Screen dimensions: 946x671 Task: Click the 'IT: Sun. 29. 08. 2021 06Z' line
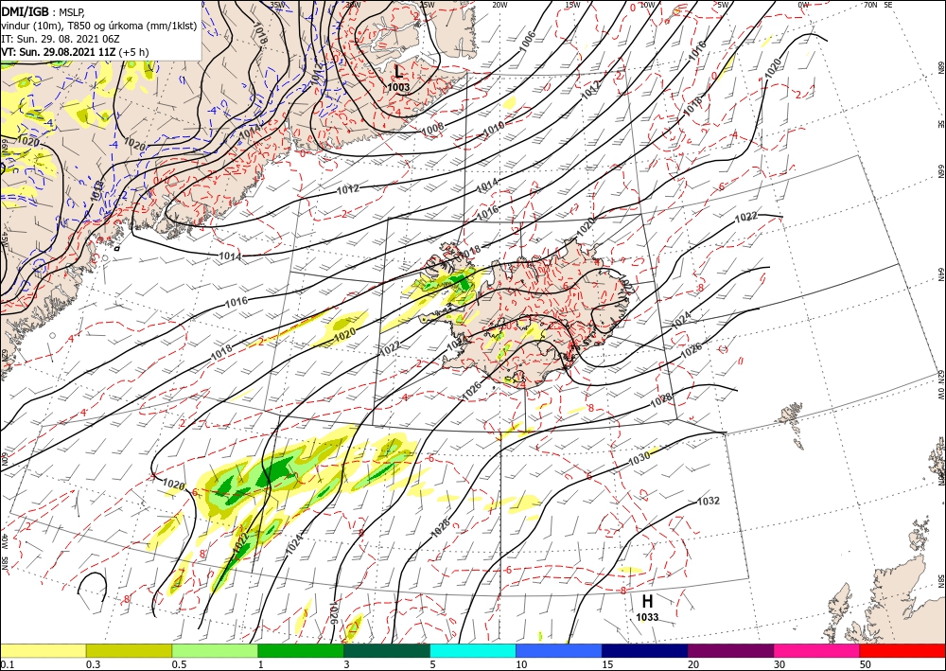pyautogui.click(x=61, y=39)
